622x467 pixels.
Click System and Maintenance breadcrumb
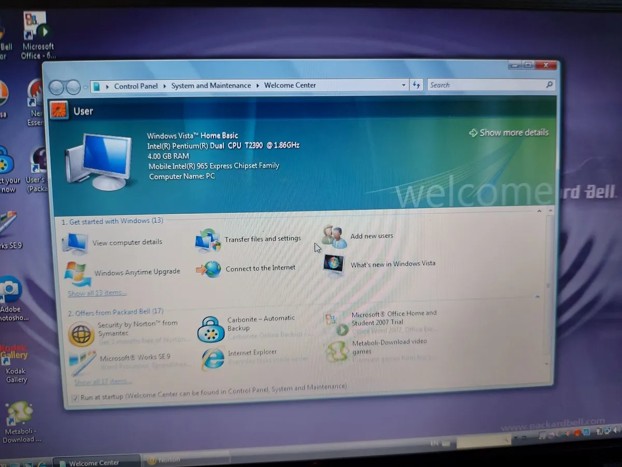(x=211, y=86)
